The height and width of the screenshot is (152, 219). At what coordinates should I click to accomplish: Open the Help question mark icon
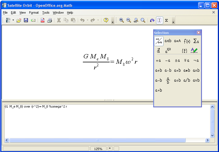106,20
